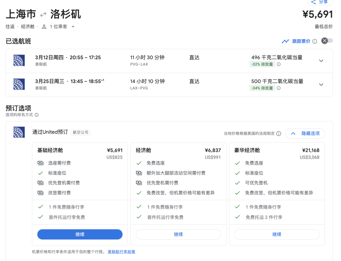341x261 pixels.
Task: Click info icon next to 选项的排名方式
Action: pyautogui.click(x=37, y=115)
